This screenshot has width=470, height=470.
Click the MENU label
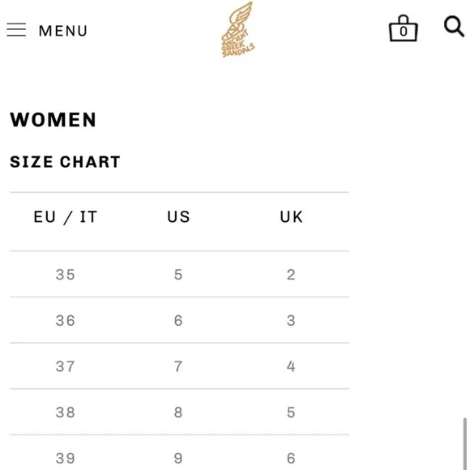pyautogui.click(x=63, y=31)
